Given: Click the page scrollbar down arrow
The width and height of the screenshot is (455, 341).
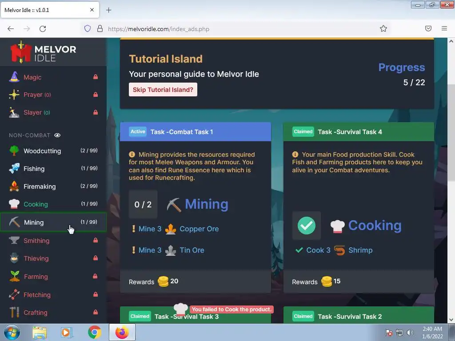Looking at the screenshot, I should click(x=451, y=320).
